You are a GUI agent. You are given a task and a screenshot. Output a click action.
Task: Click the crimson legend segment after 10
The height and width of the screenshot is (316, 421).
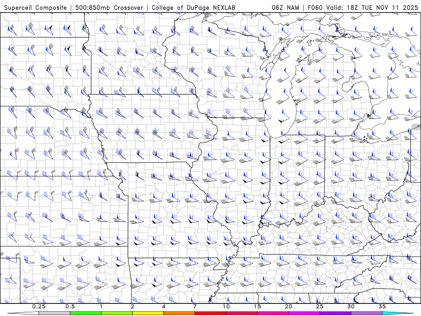click(x=242, y=313)
